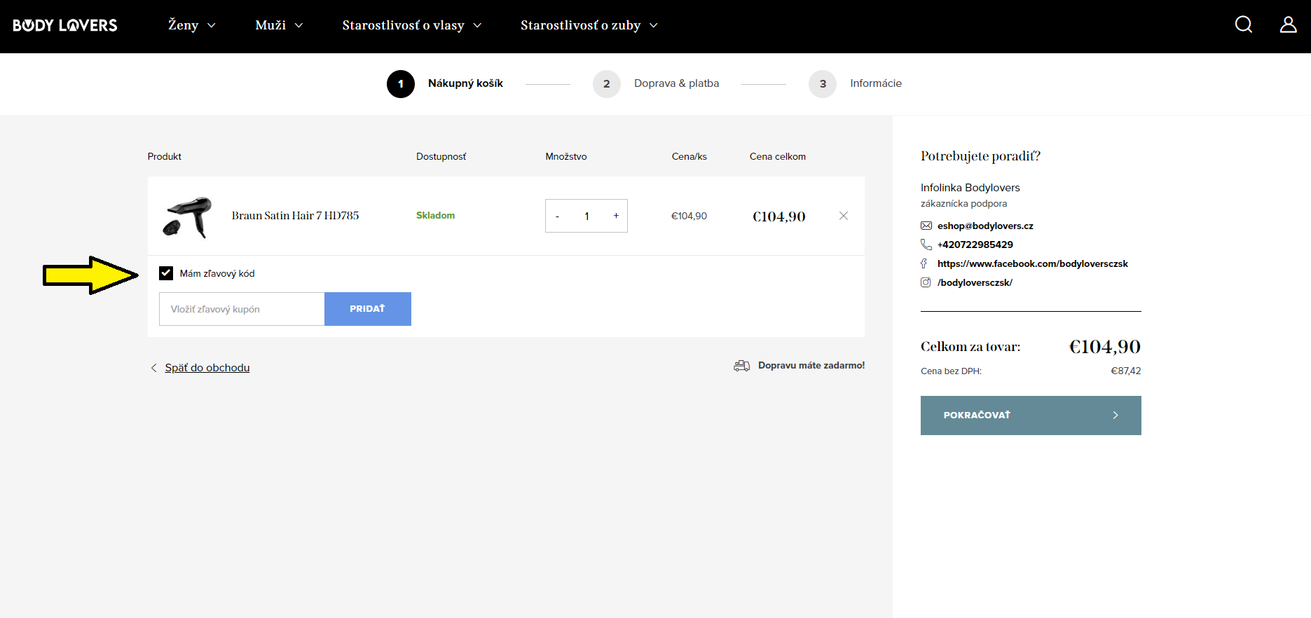Screen dimensions: 1311x618
Task: Click the quantity value field
Action: [x=586, y=217]
